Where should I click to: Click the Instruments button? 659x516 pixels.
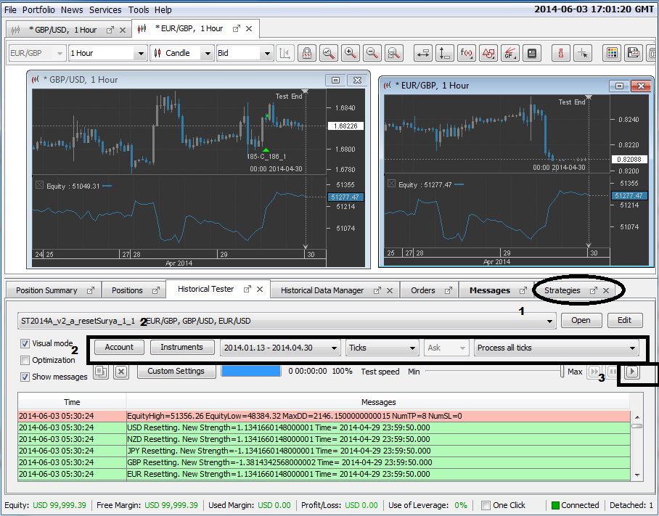[x=182, y=347]
